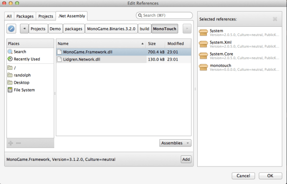Select monotouch in selected references
Viewport: 287px width, 184px height.
[x=240, y=67]
